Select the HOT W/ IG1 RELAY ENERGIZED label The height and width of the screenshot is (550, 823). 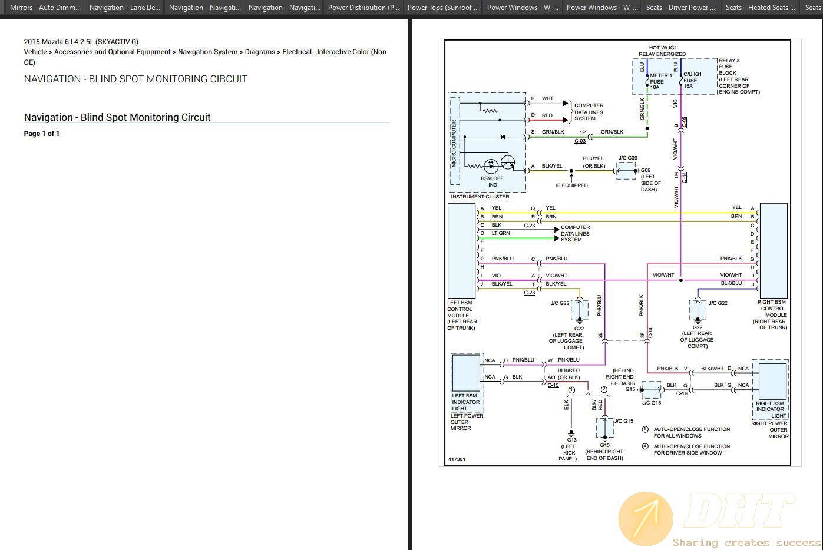(662, 51)
